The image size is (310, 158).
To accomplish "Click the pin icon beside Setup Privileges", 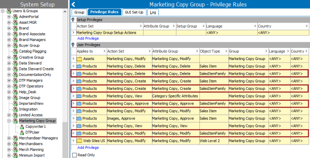I will click(73, 19).
